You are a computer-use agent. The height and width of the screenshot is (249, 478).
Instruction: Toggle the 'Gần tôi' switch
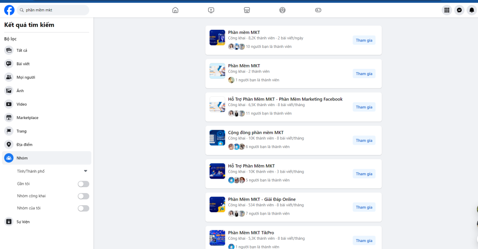[83, 184]
